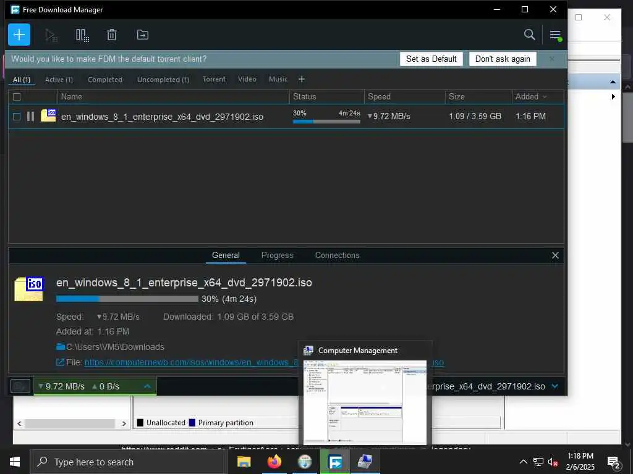Click the Free Download Manager taskbar icon

[335, 462]
